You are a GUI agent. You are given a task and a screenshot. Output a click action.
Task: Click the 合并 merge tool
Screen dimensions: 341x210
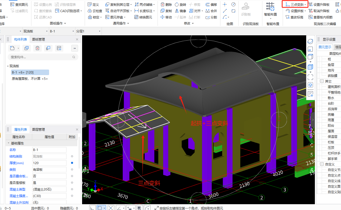tap(211, 11)
